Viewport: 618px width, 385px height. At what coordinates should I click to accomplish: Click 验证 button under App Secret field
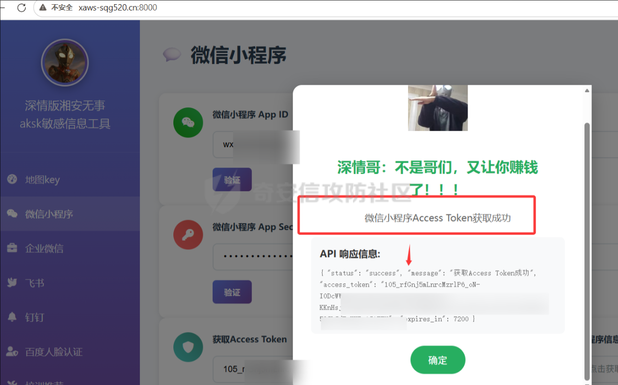click(x=232, y=292)
